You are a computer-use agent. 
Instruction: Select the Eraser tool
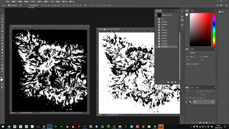coord(2,43)
